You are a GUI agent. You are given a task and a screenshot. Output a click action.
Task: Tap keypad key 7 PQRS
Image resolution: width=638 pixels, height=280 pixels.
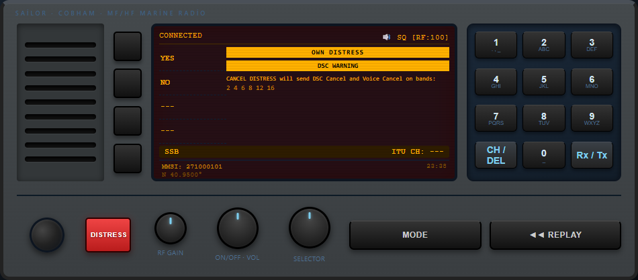[496, 118]
